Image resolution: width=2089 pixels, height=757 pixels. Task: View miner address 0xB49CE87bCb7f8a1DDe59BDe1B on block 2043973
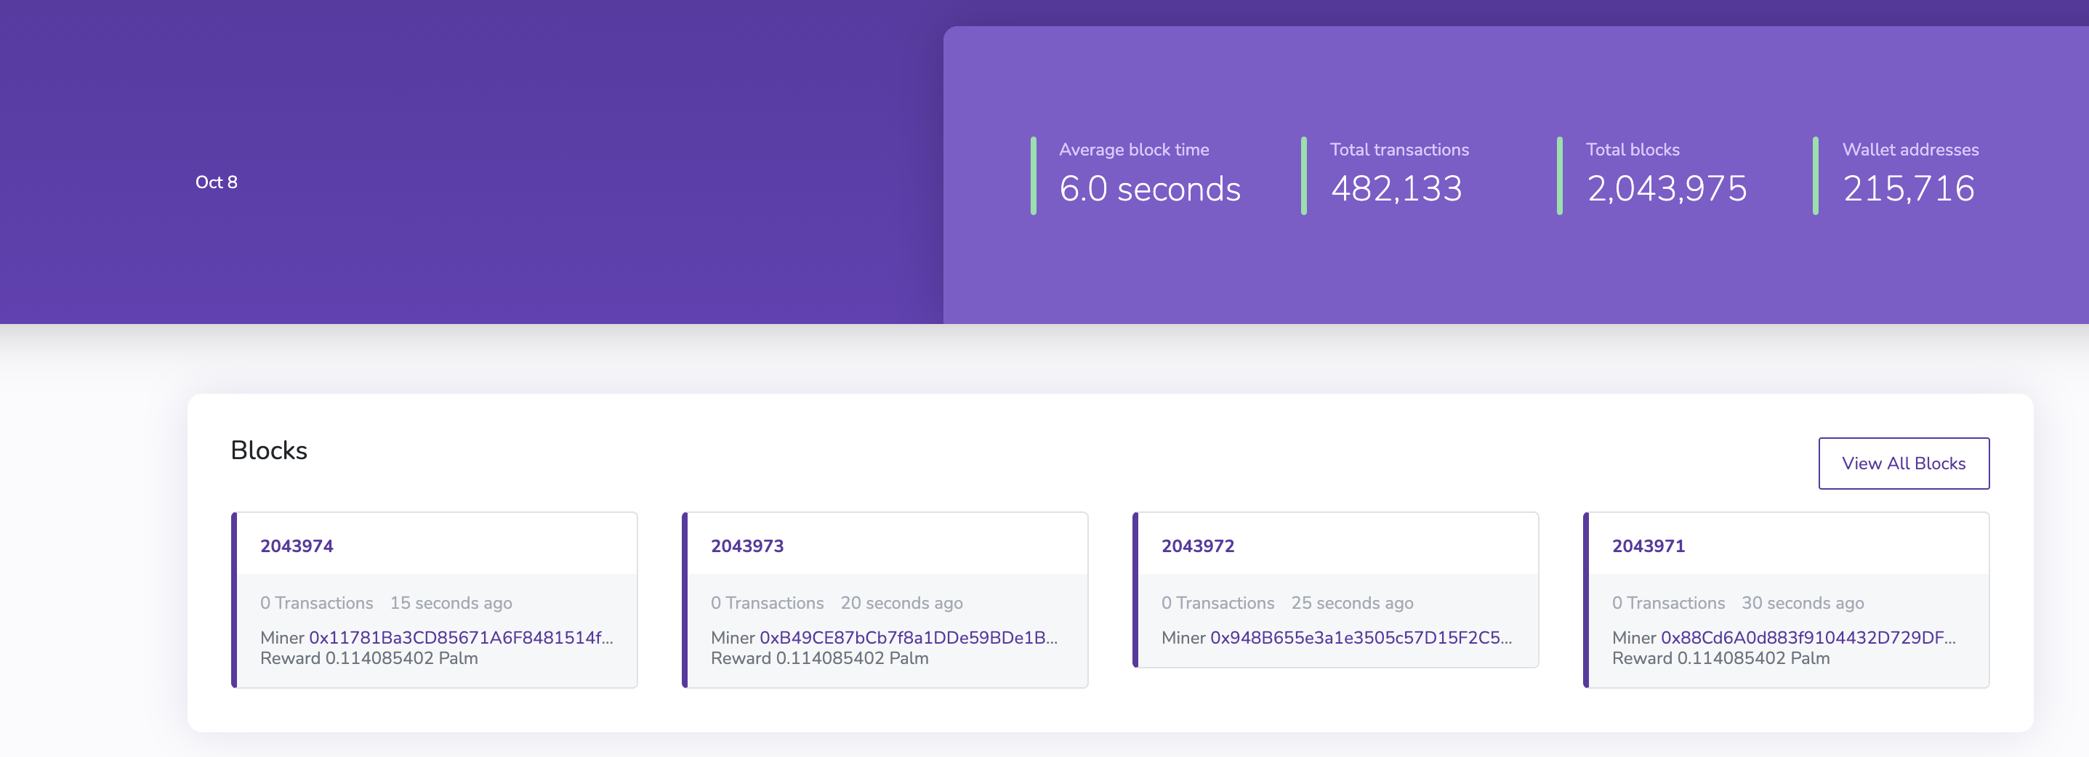click(x=910, y=638)
